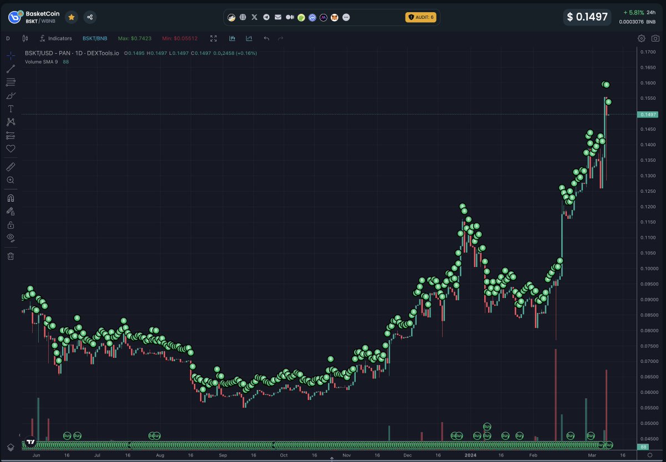Select the ruler measure tool
Viewport: 666px width, 462px height.
tap(11, 166)
